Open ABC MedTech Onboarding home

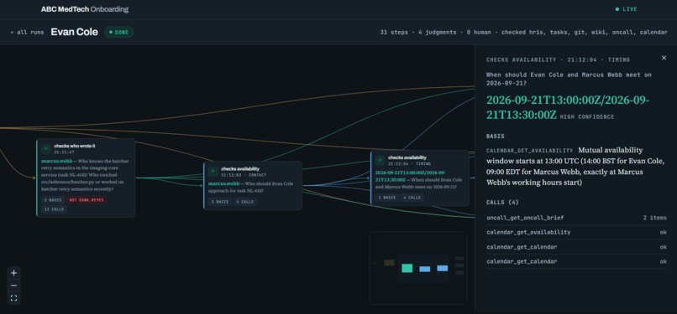[x=85, y=9]
